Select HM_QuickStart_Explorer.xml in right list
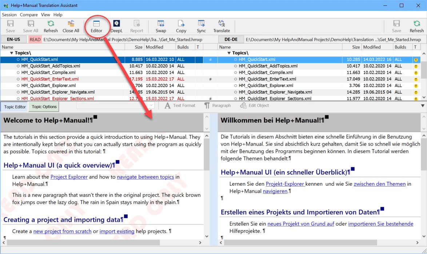The image size is (427, 254). click(266, 86)
